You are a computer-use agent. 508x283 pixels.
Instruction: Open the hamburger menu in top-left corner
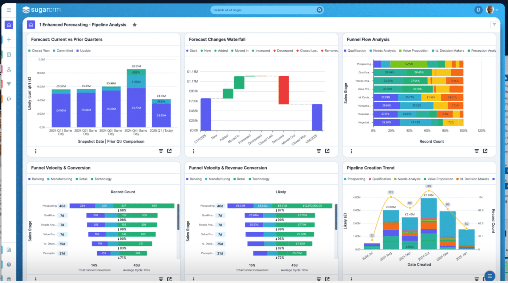(x=9, y=10)
